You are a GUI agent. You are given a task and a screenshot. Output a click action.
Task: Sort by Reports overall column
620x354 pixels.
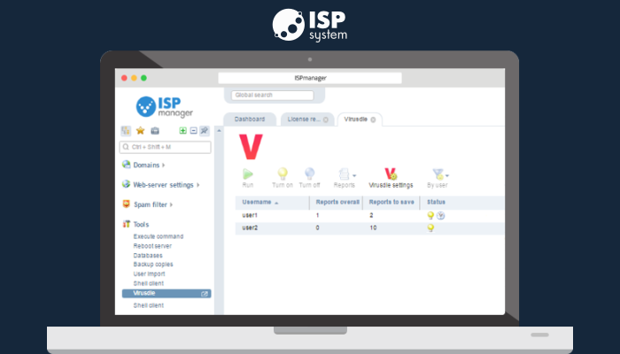point(337,203)
